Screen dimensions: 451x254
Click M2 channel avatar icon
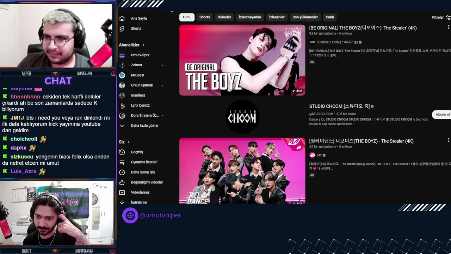(x=312, y=155)
